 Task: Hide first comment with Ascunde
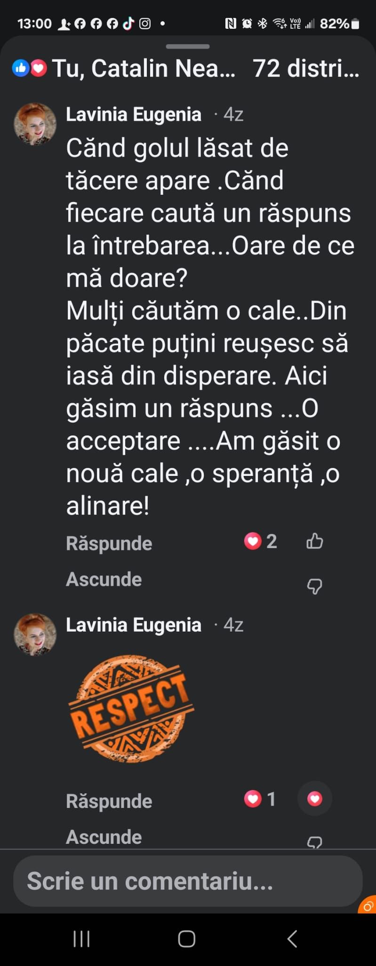(104, 579)
